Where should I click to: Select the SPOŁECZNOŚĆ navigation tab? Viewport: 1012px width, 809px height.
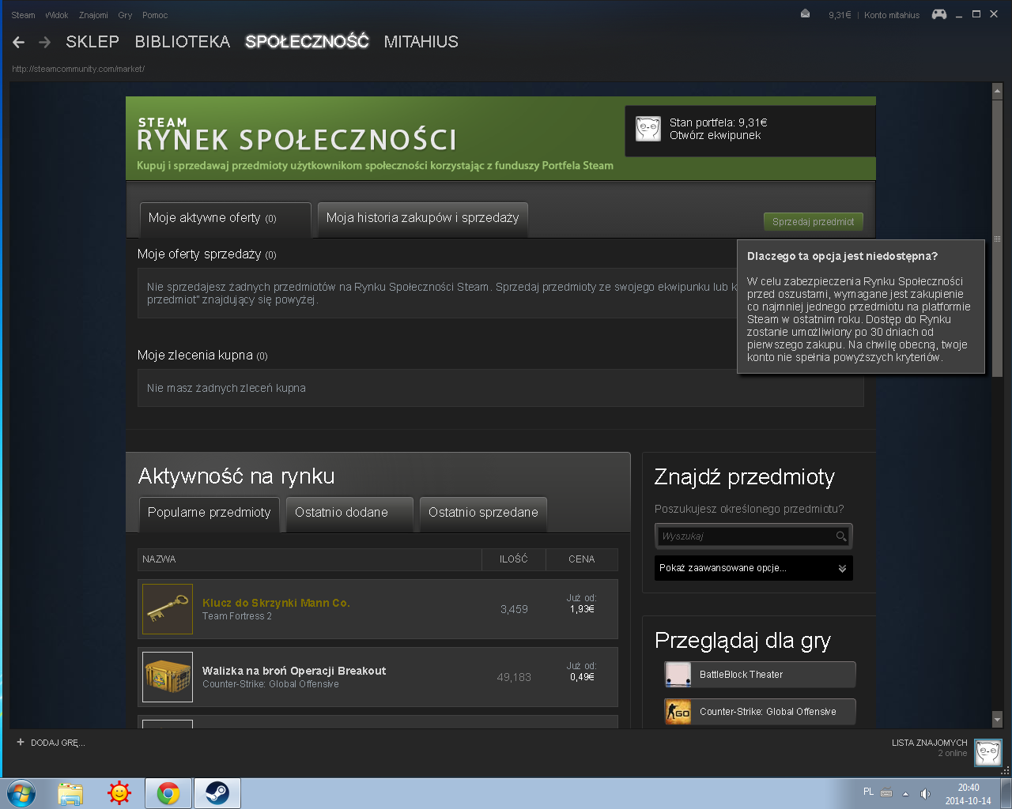(x=307, y=42)
